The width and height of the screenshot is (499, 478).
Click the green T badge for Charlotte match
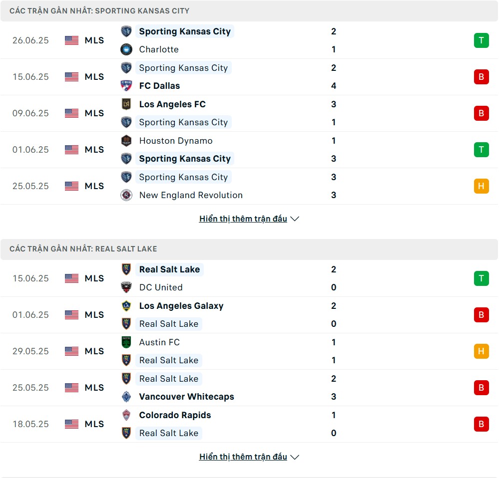click(x=481, y=40)
